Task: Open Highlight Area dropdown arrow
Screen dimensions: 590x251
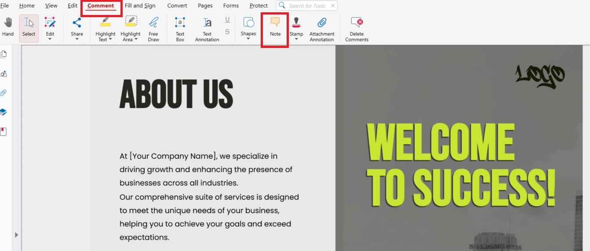Action: 136,40
